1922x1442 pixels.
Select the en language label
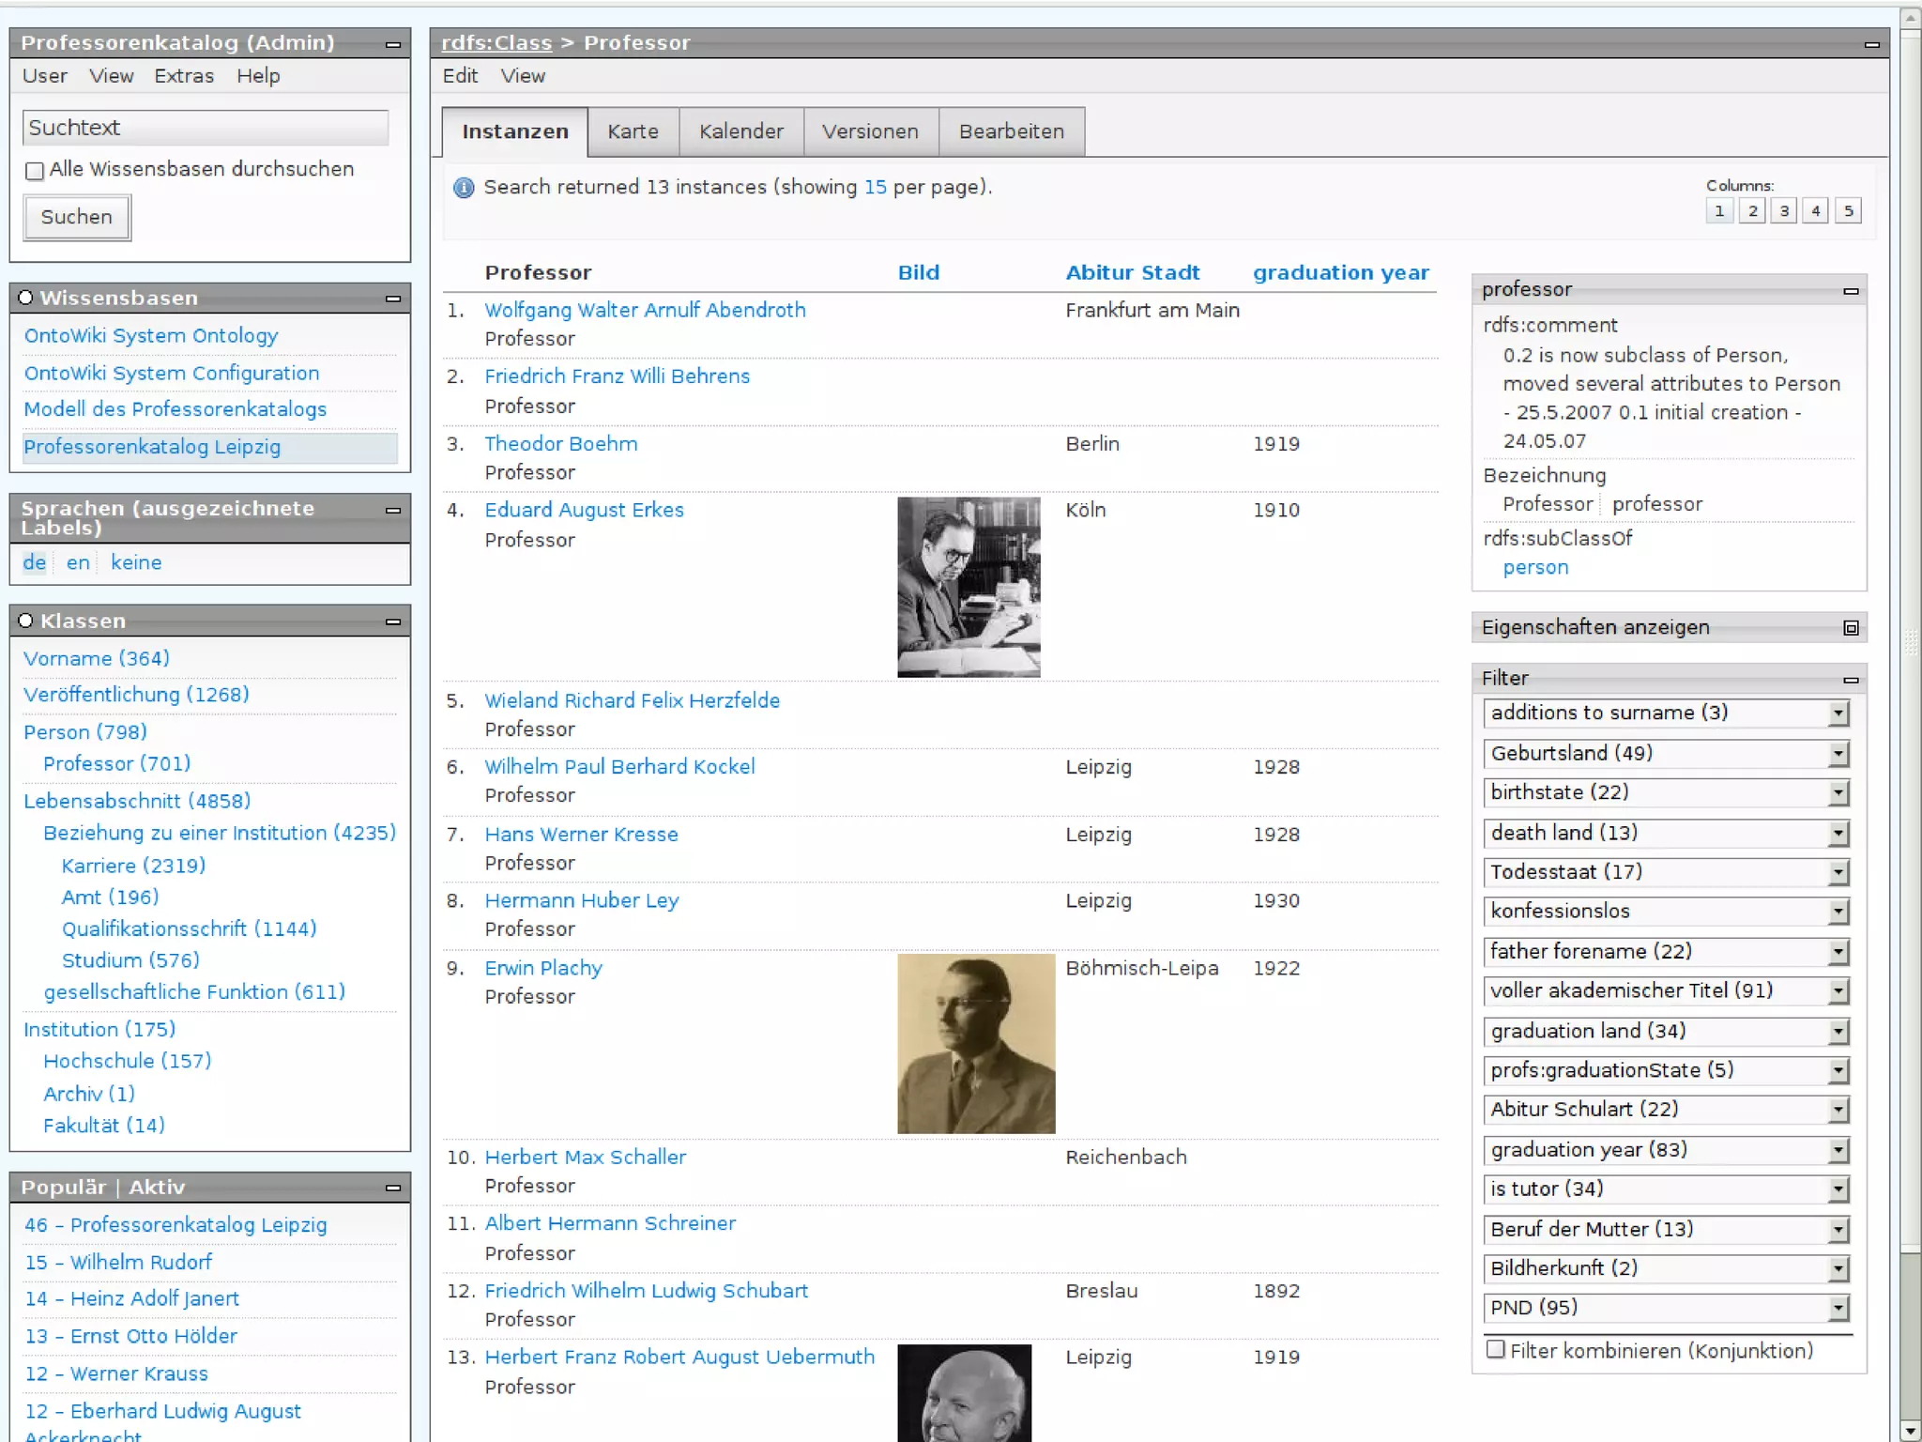(x=78, y=562)
